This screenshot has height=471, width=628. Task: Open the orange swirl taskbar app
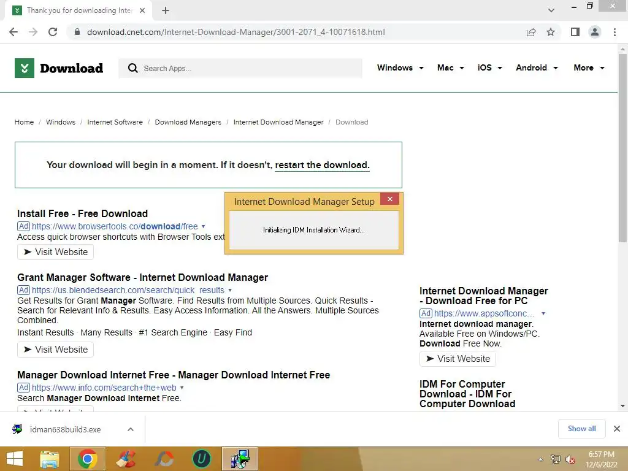pyautogui.click(x=164, y=459)
